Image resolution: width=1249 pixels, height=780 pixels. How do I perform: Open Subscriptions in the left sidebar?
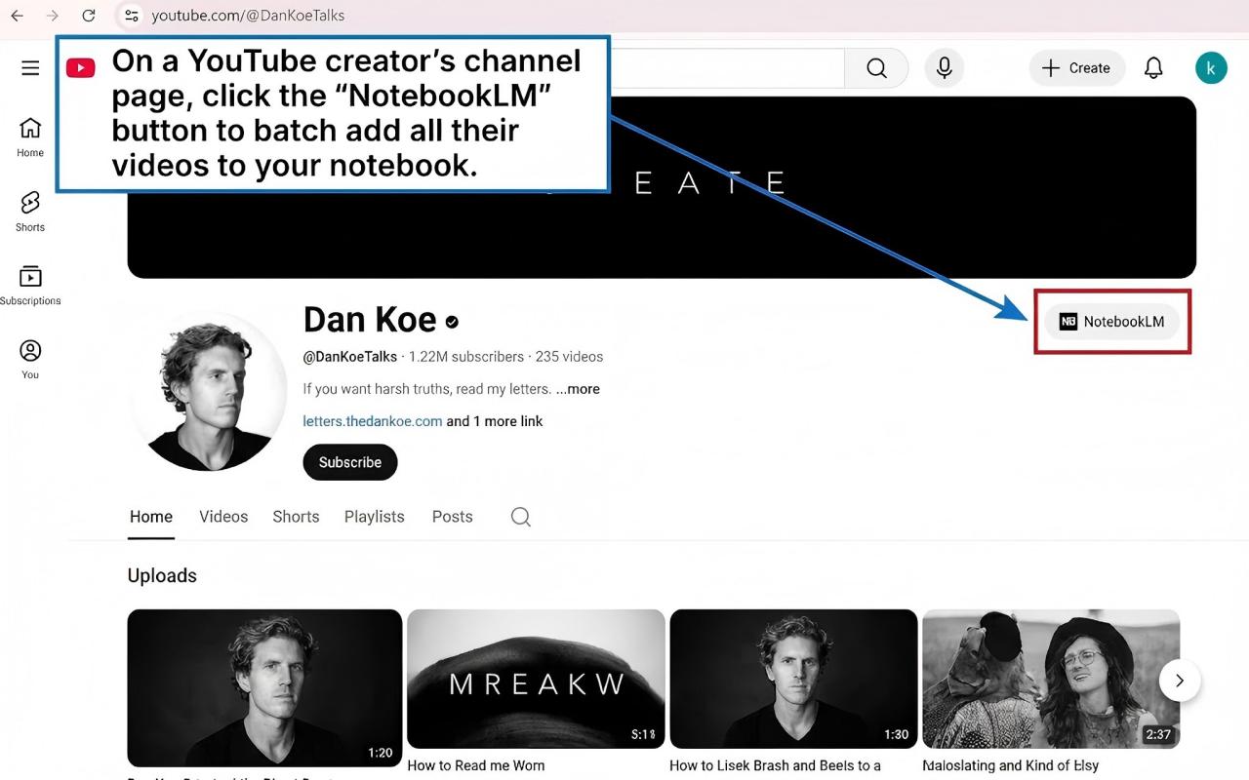point(30,285)
